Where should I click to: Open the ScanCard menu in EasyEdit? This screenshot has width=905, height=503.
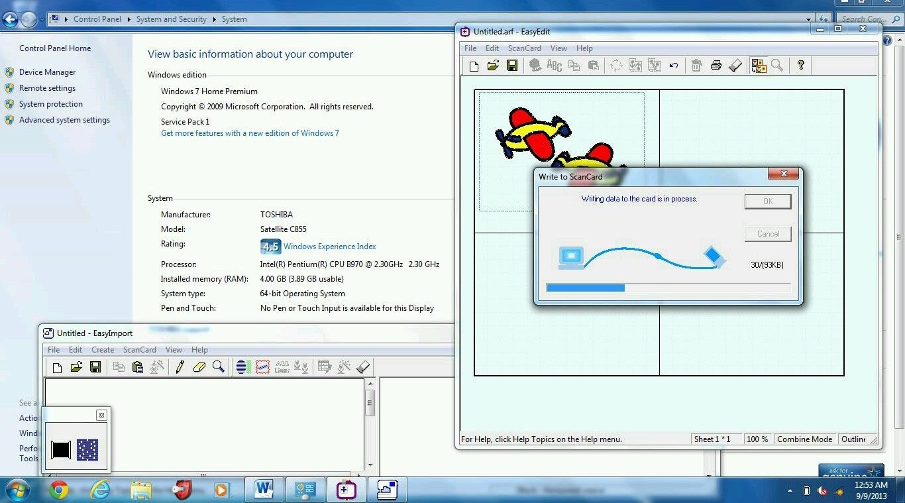(524, 48)
